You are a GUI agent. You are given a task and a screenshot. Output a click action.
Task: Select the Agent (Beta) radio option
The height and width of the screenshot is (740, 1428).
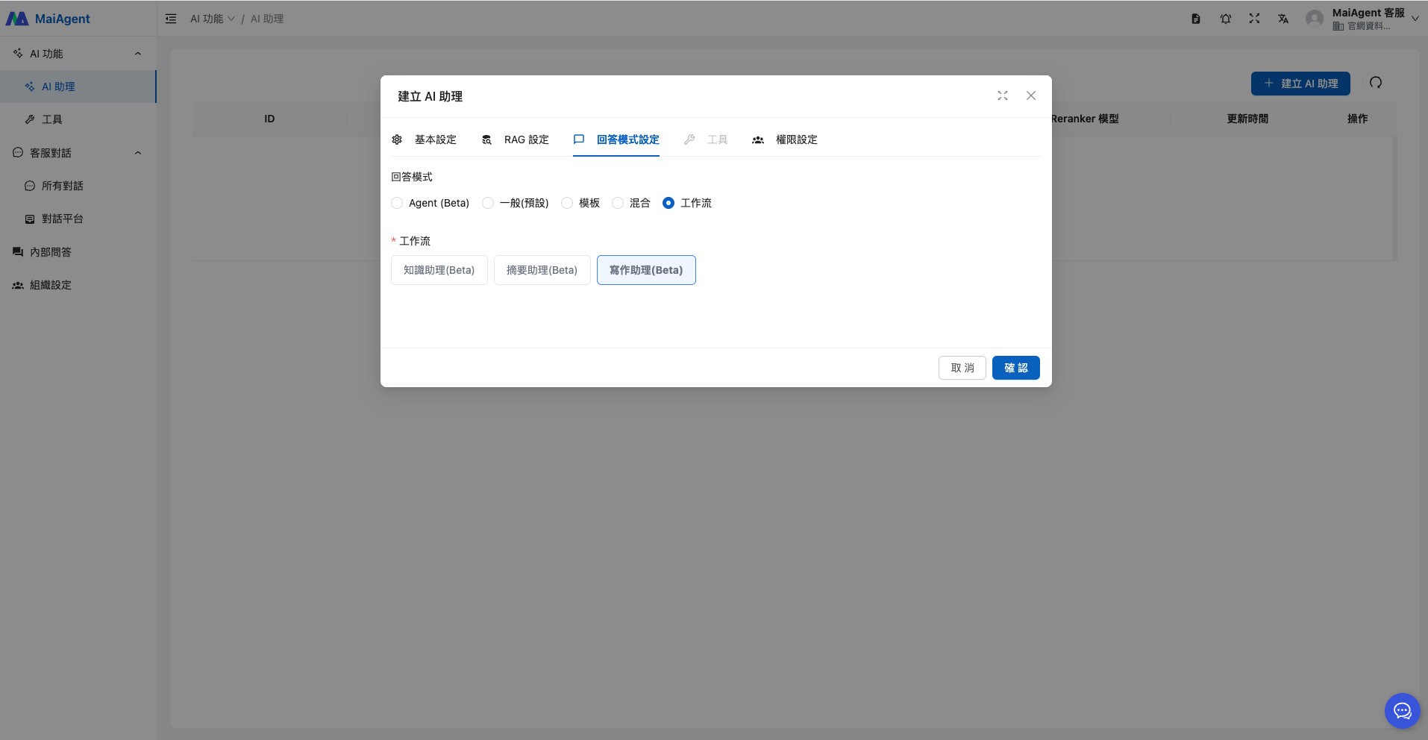[x=397, y=203]
